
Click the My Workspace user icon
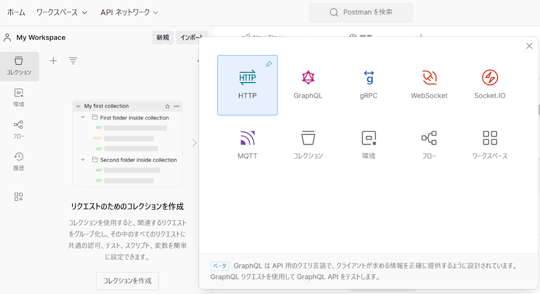(7, 38)
